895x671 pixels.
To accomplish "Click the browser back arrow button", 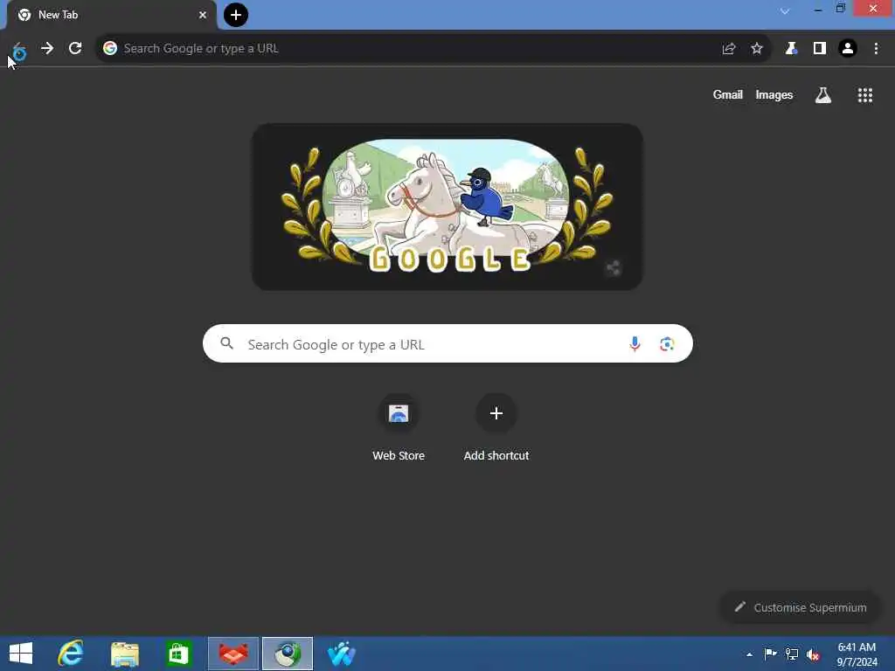I will pyautogui.click(x=19, y=49).
